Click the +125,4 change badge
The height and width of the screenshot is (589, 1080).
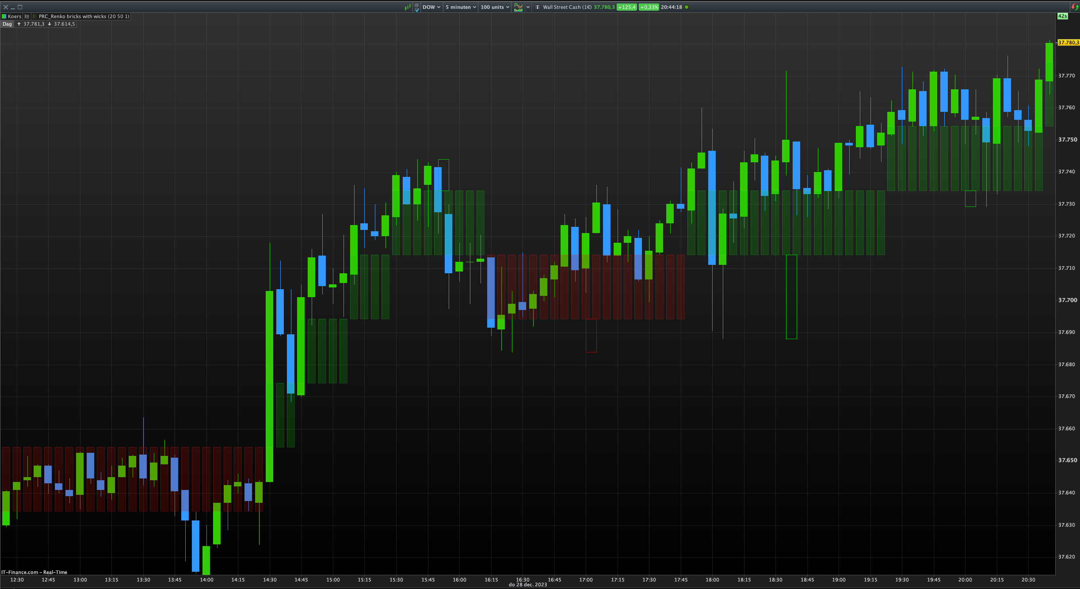626,7
